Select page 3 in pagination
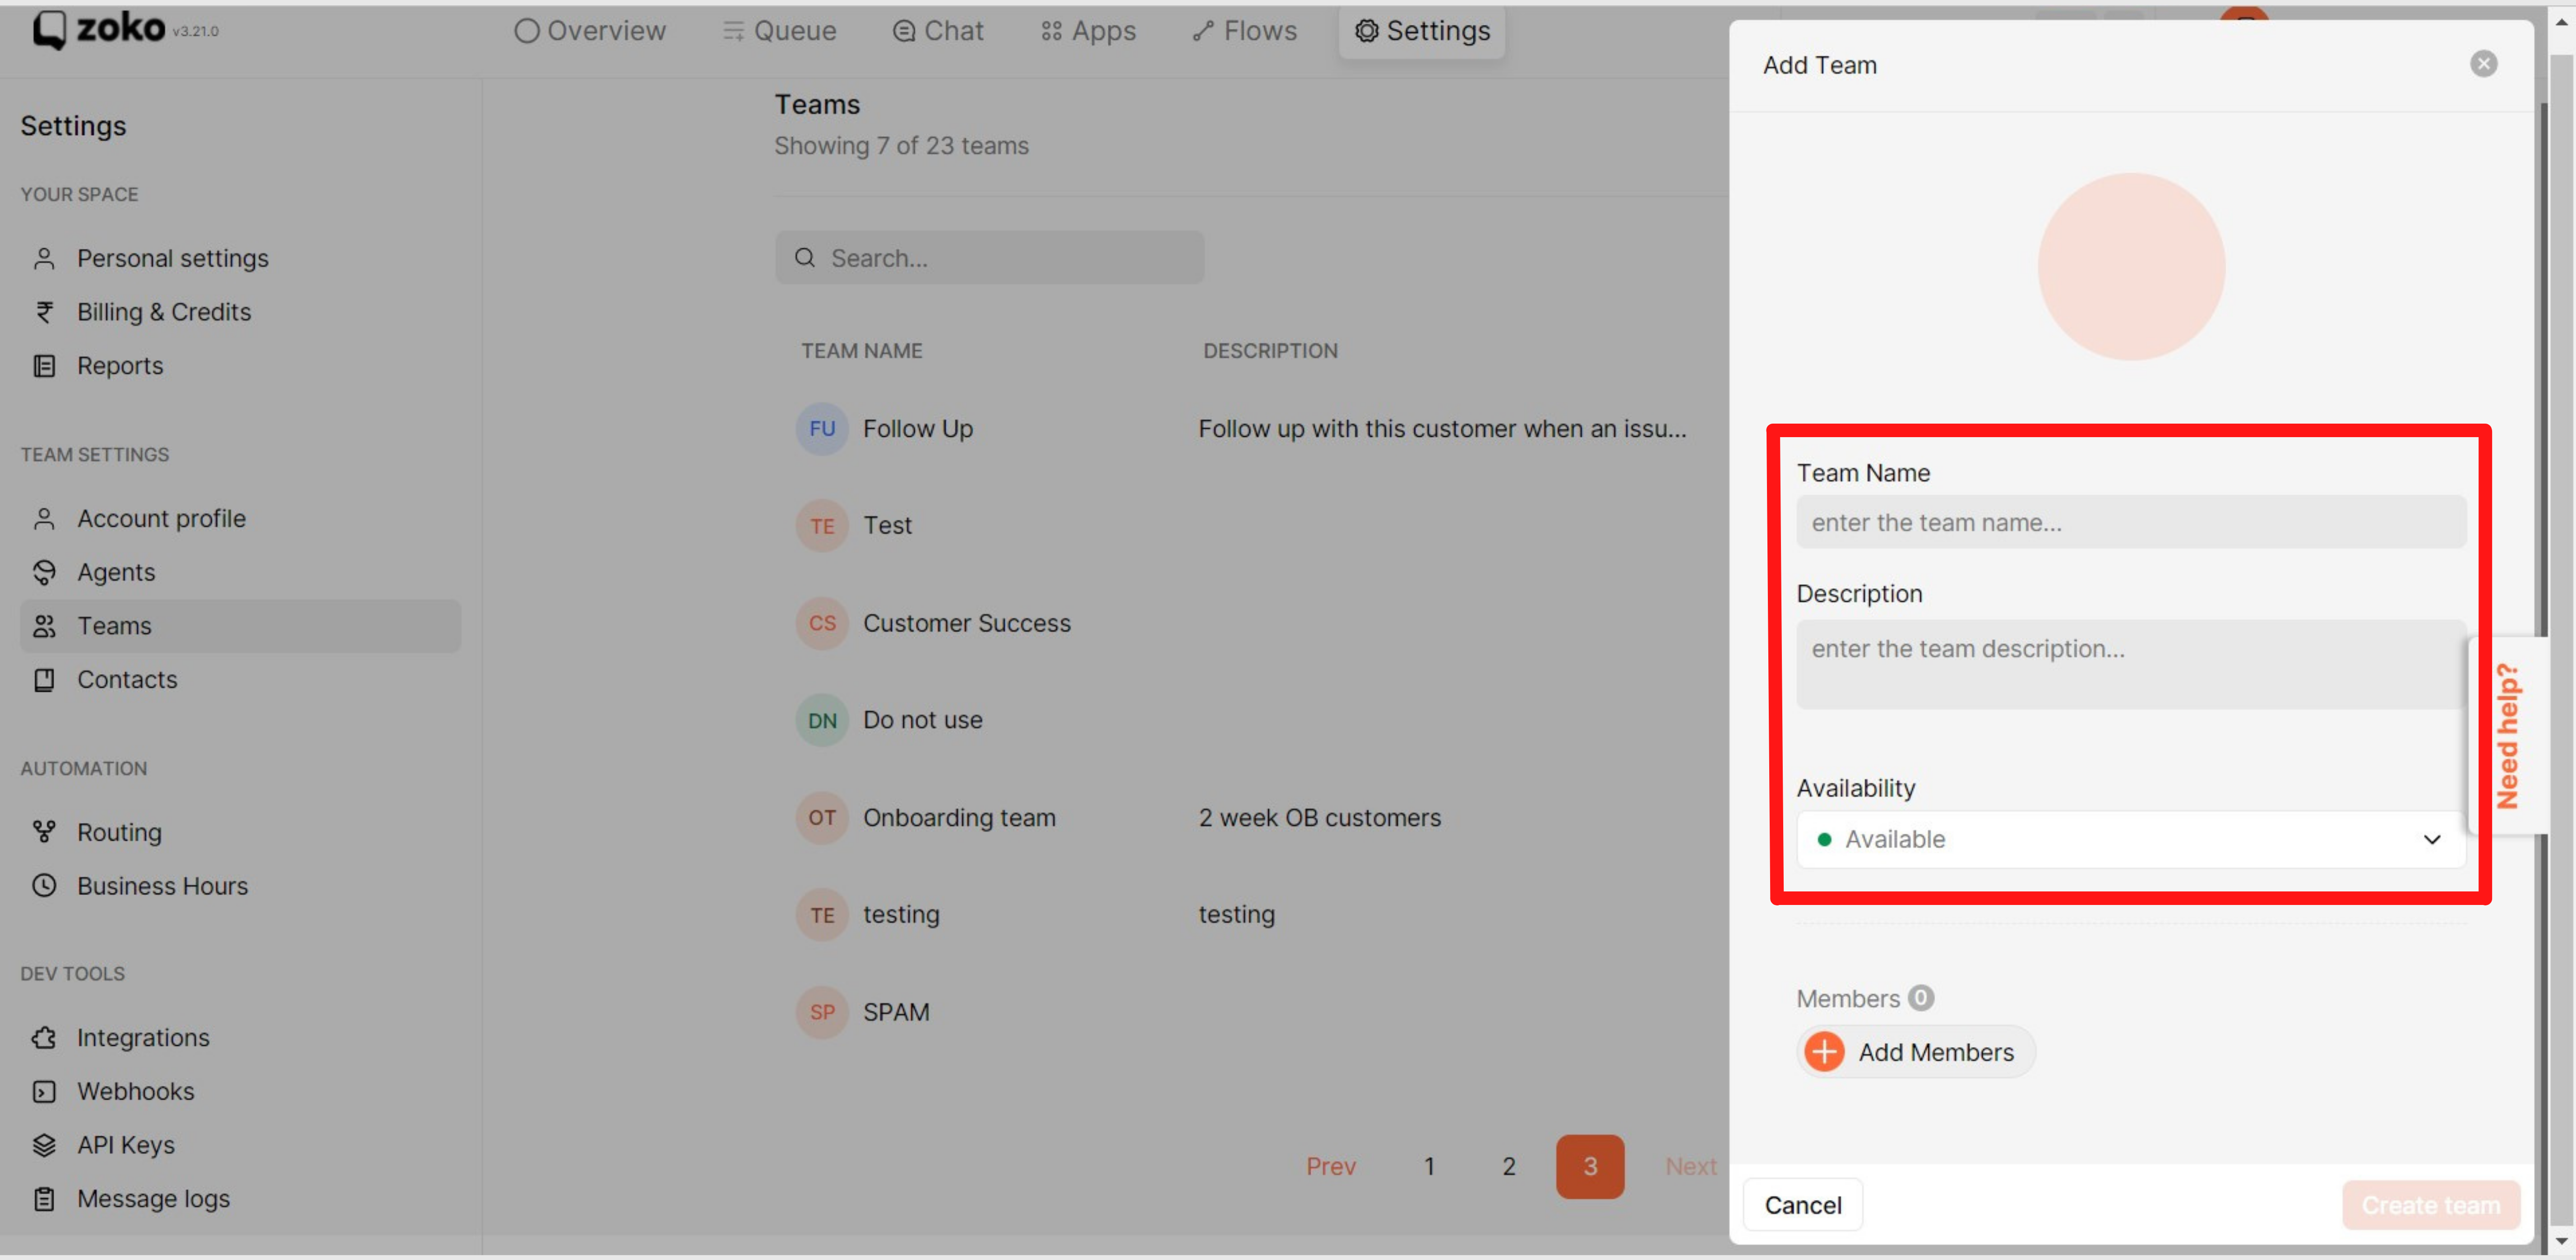The image size is (2576, 1260). click(1590, 1167)
